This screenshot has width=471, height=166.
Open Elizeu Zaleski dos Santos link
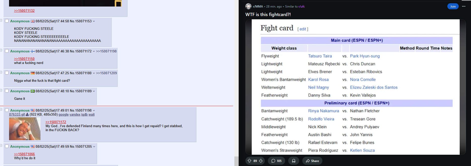374,87
